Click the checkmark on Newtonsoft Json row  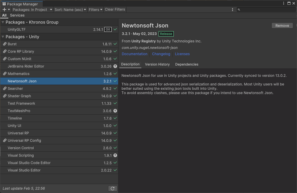(115, 81)
